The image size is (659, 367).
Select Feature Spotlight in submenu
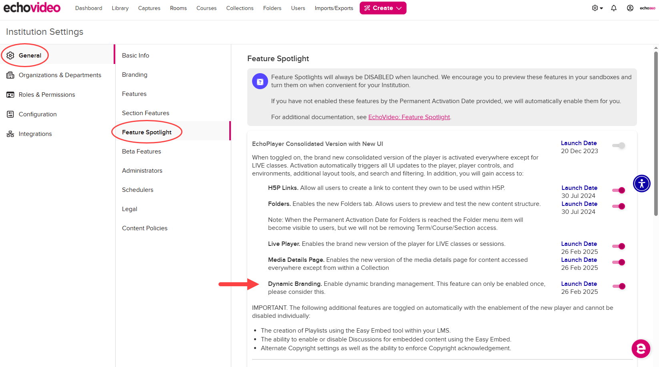click(173, 132)
